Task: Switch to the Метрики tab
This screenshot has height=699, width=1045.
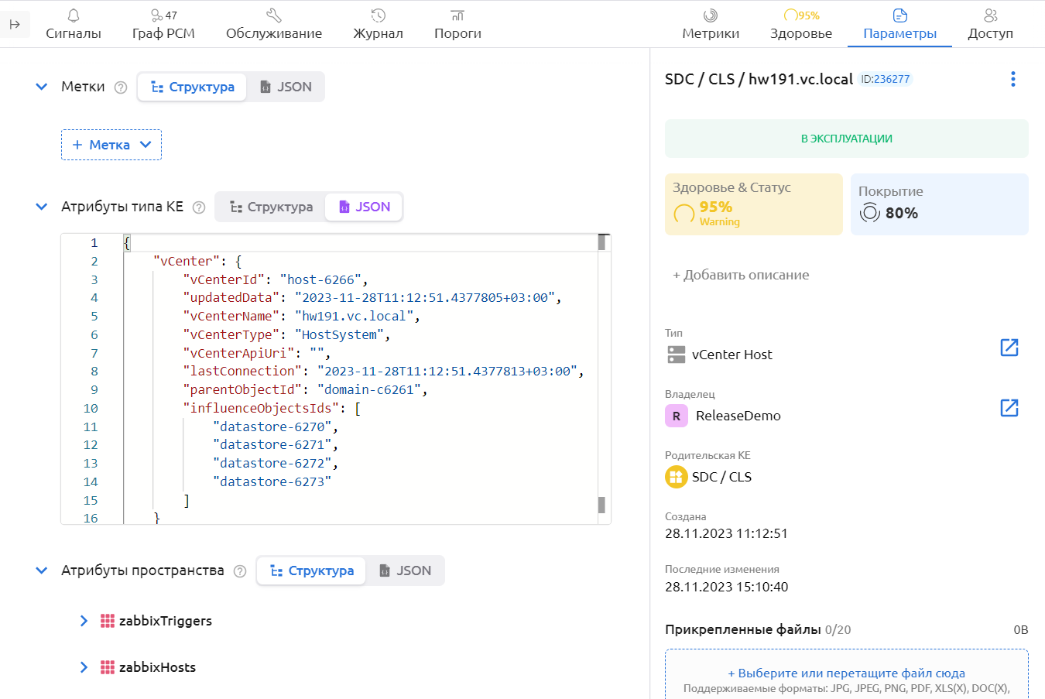Action: pyautogui.click(x=710, y=25)
